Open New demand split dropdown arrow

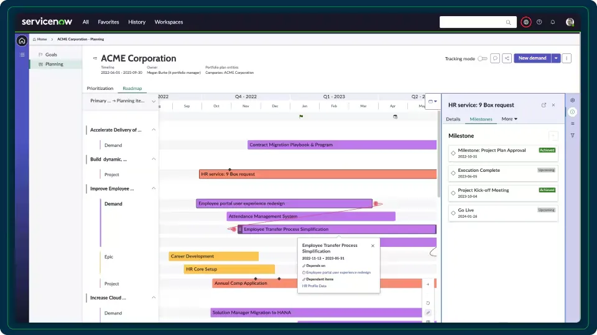[556, 58]
